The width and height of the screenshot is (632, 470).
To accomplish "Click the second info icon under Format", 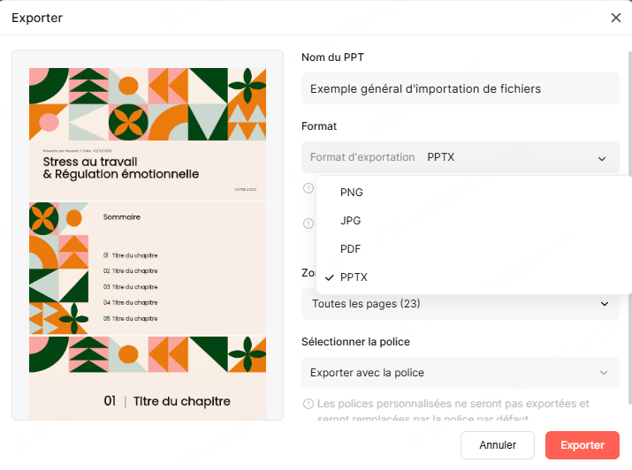I will tap(308, 223).
